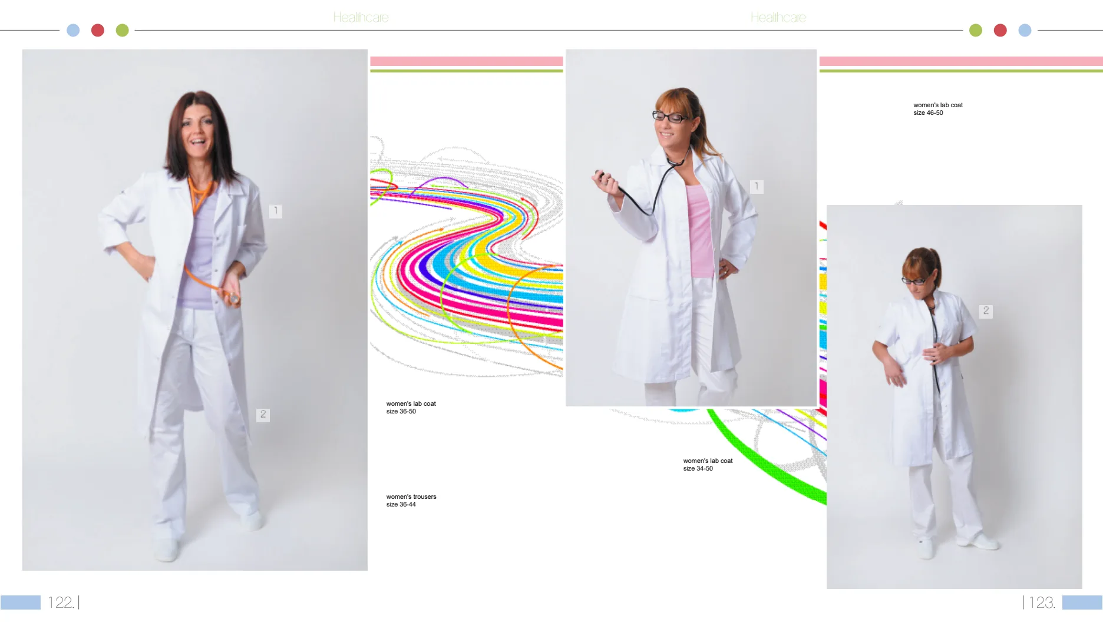Click the red dot in the right header

[x=1000, y=30]
